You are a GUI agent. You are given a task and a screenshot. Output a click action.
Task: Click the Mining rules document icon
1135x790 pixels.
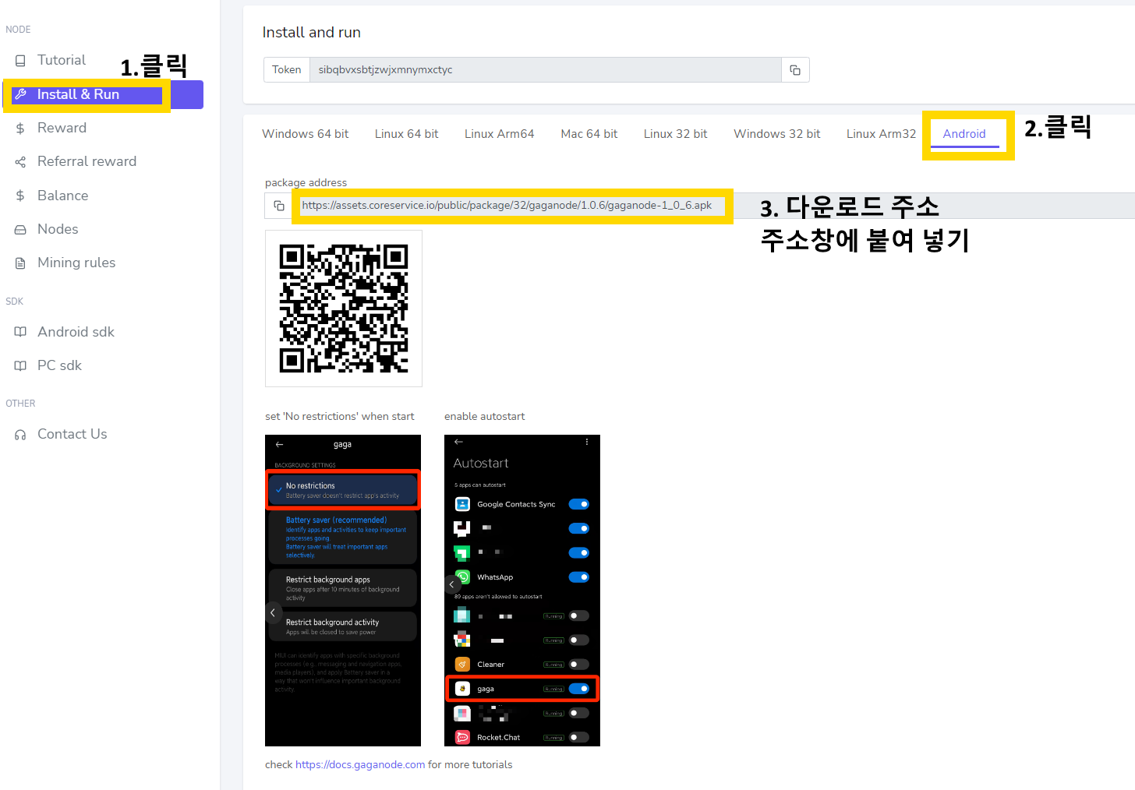(20, 263)
